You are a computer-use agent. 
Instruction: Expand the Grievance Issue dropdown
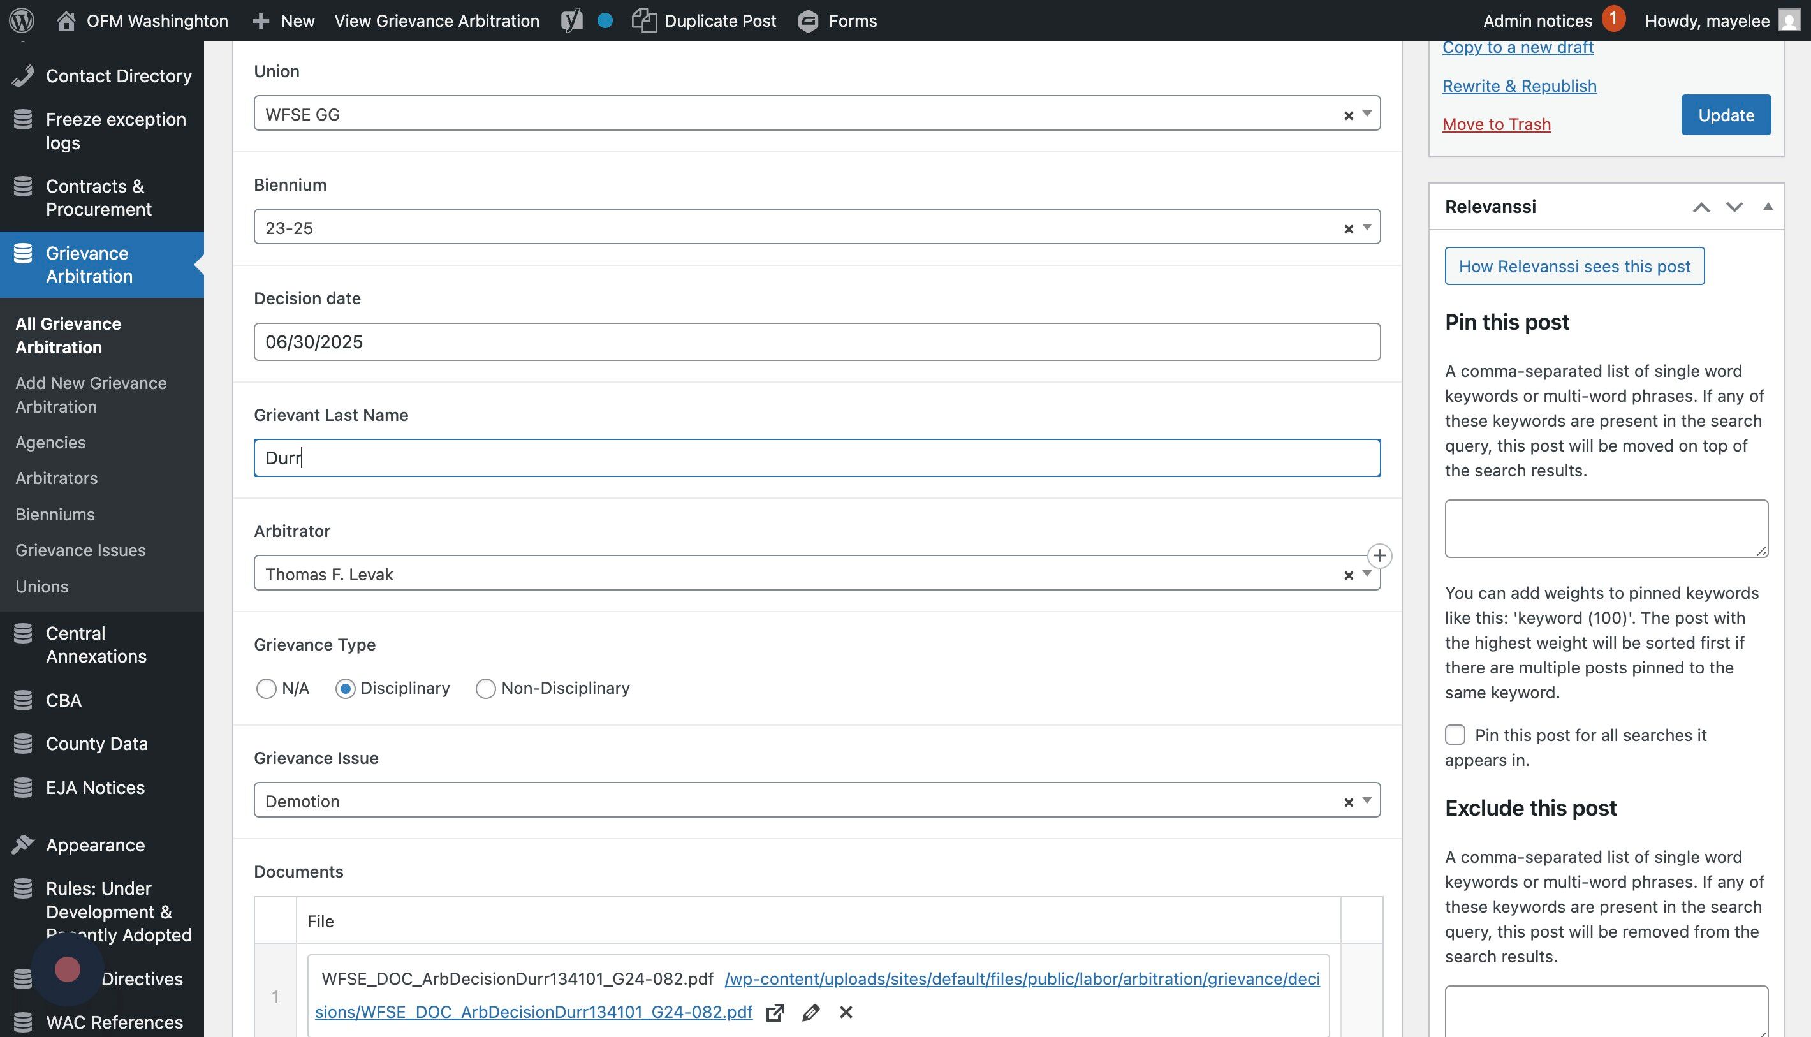pyautogui.click(x=1367, y=800)
